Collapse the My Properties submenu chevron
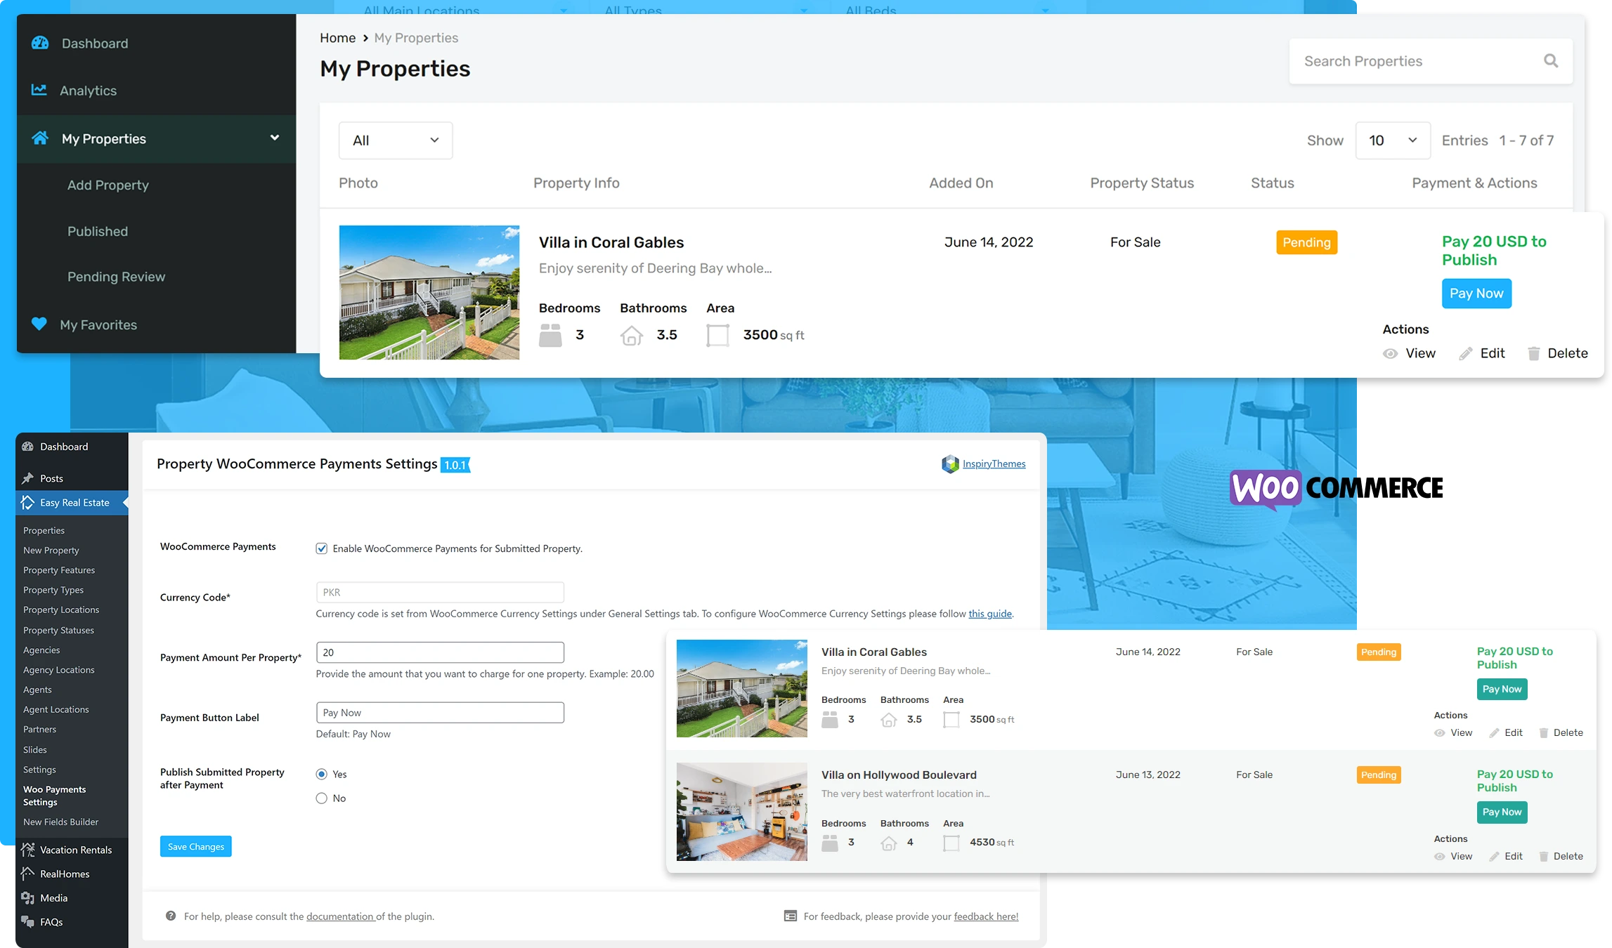Image resolution: width=1612 pixels, height=948 pixels. pos(275,138)
